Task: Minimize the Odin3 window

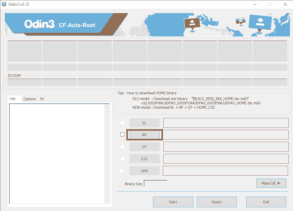Action: 255,4
